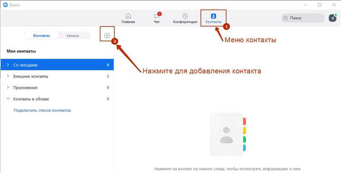Click the magnifier icon in search box
This screenshot has width=341, height=173.
(286, 18)
